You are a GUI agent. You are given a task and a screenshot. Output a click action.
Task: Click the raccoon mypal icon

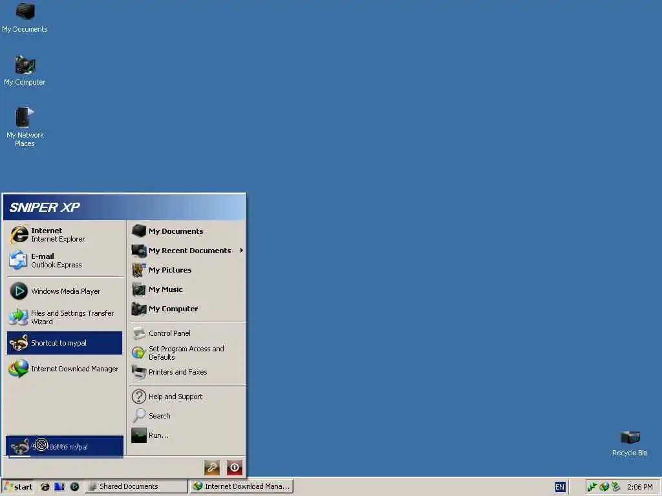pos(19,343)
